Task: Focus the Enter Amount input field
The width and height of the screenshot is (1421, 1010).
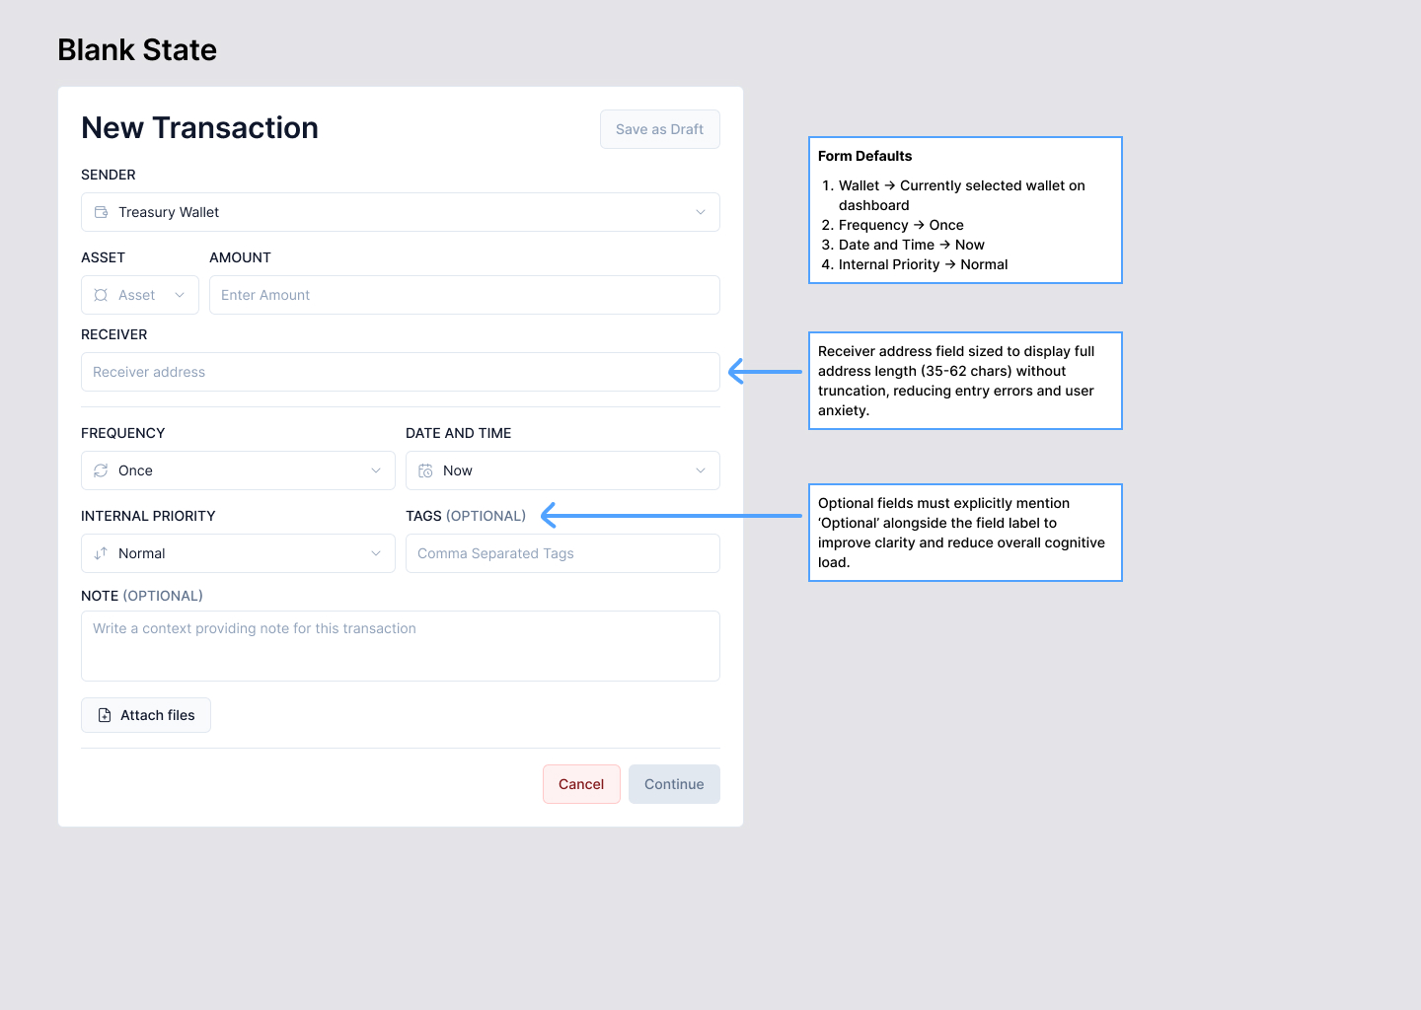Action: click(x=464, y=295)
